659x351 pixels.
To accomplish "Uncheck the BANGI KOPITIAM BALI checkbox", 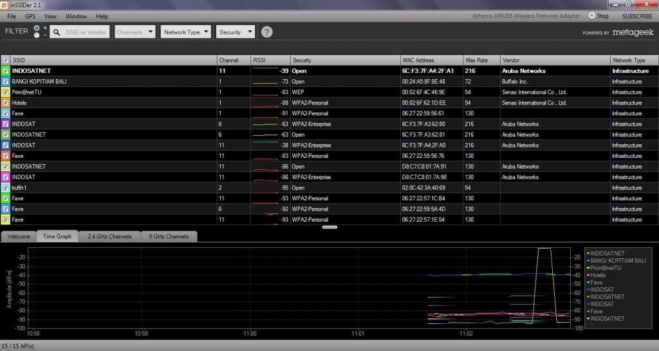I will coord(5,81).
